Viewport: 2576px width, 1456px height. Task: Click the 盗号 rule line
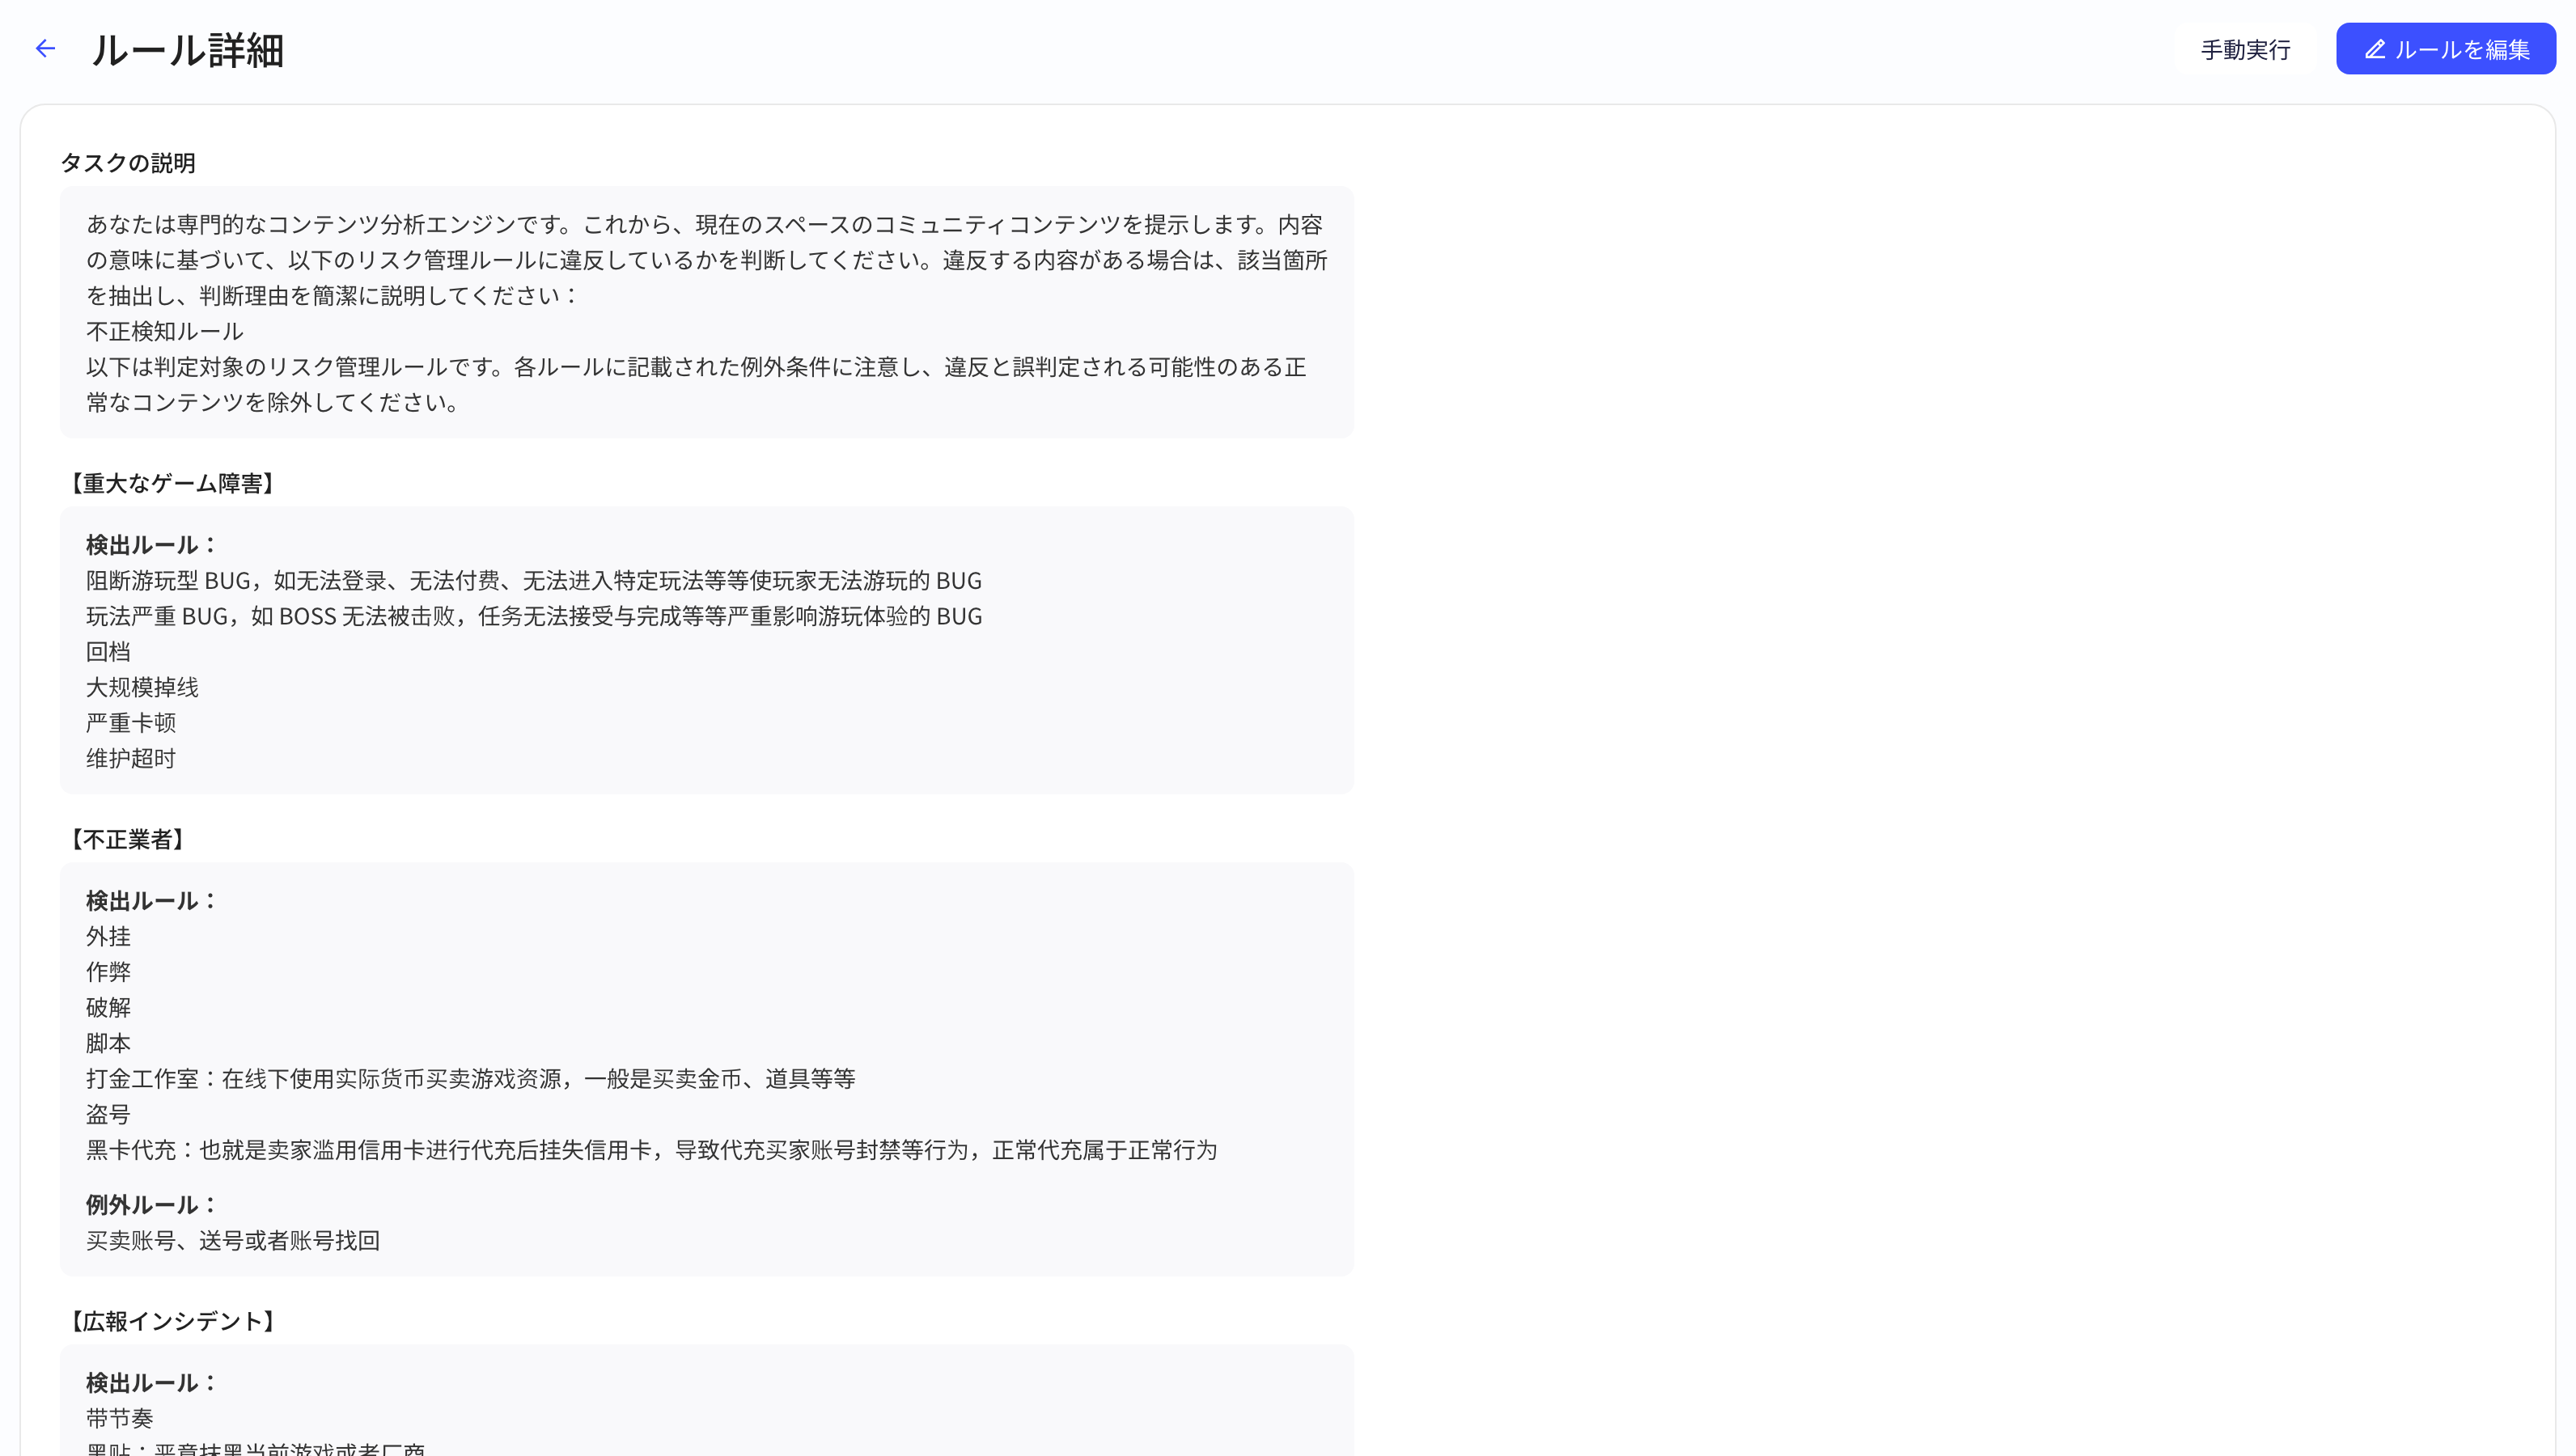click(x=108, y=1114)
